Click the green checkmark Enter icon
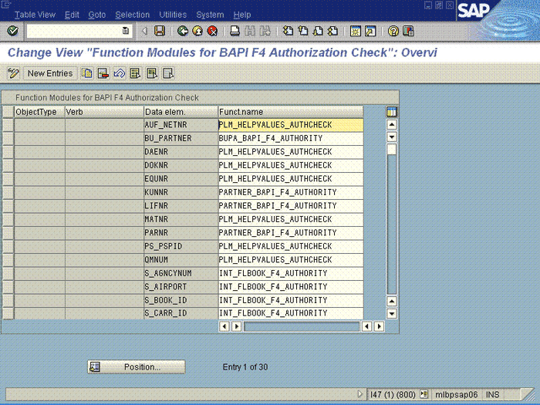The width and height of the screenshot is (540, 405). [x=13, y=31]
